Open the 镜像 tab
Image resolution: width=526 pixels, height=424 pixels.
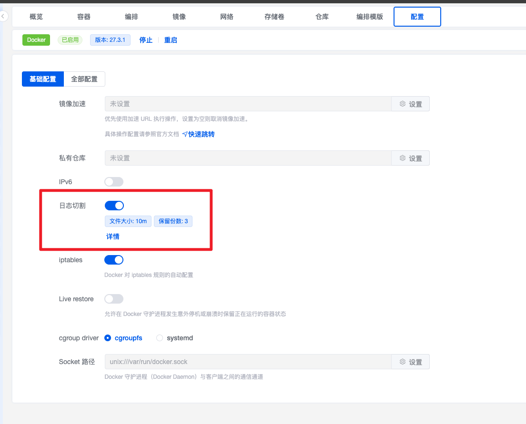point(179,17)
